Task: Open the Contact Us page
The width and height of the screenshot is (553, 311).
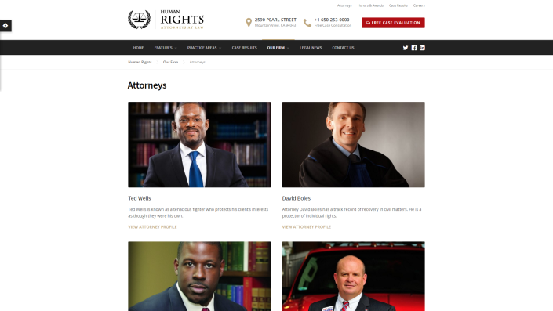Action: [343, 48]
